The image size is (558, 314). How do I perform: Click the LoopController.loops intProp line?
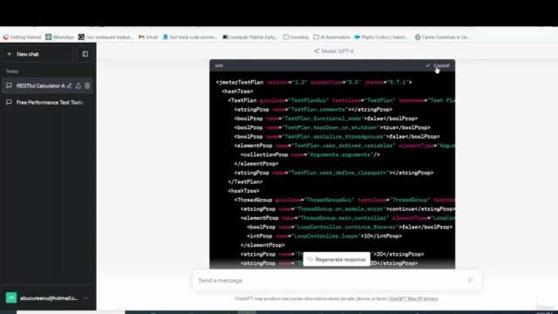[x=324, y=236]
